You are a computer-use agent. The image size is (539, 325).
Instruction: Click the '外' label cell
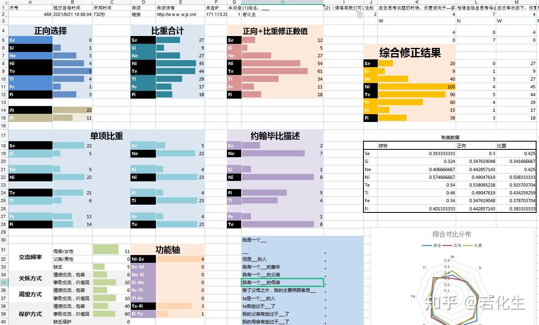tap(30, 118)
